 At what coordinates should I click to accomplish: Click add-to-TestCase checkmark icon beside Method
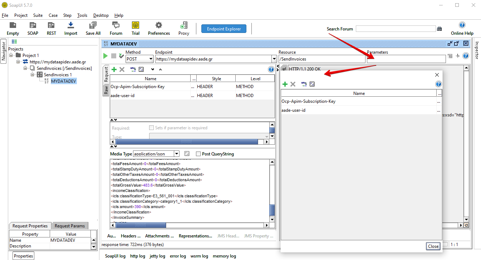coord(122,56)
